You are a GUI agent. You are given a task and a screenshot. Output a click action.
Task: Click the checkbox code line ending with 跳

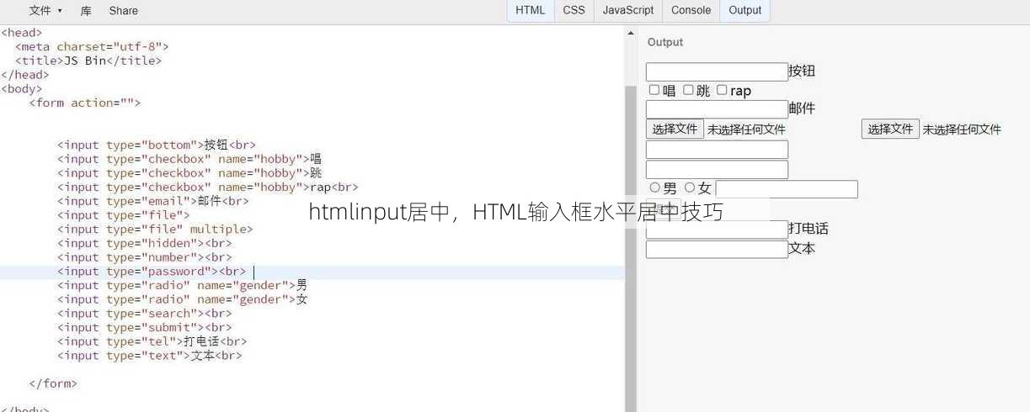(x=189, y=173)
